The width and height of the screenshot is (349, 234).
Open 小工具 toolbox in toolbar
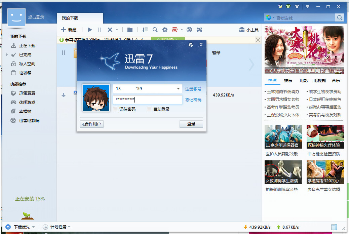(249, 30)
